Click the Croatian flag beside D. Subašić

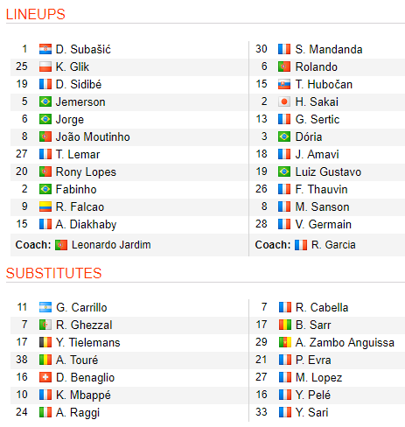coord(45,49)
